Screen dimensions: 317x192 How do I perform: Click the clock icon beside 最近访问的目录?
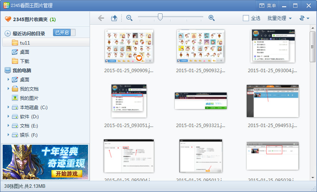pyautogui.click(x=7, y=33)
